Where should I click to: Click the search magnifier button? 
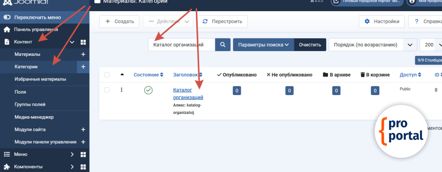point(223,45)
